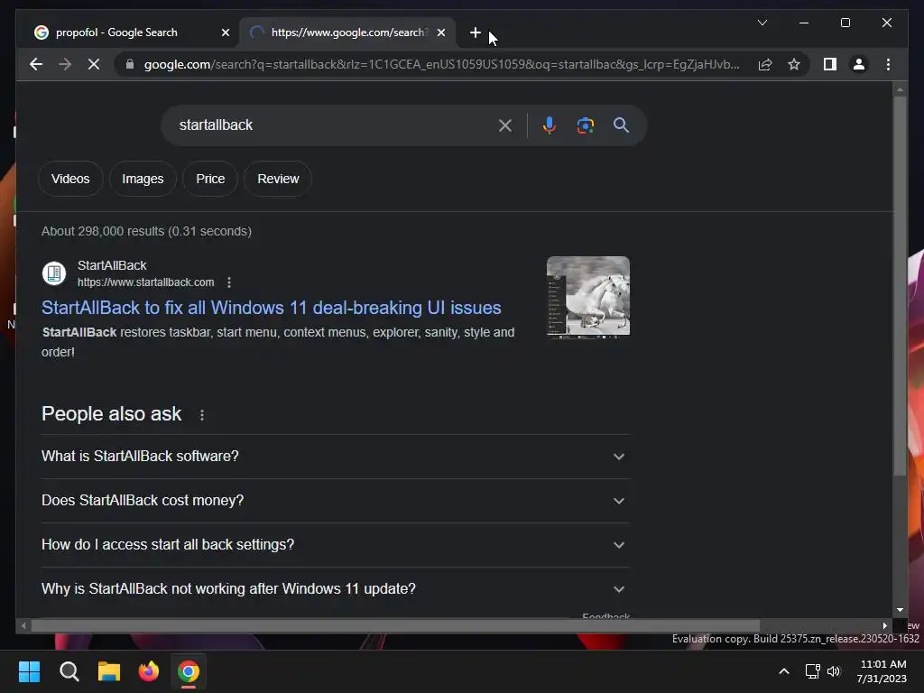Image resolution: width=924 pixels, height=693 pixels.
Task: Open network status tray icon
Action: click(x=813, y=671)
